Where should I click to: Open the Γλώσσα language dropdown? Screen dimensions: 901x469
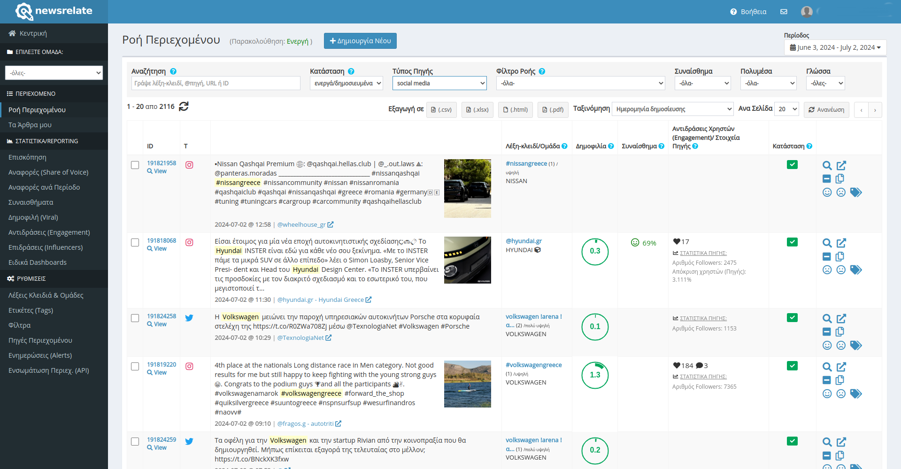click(x=825, y=83)
